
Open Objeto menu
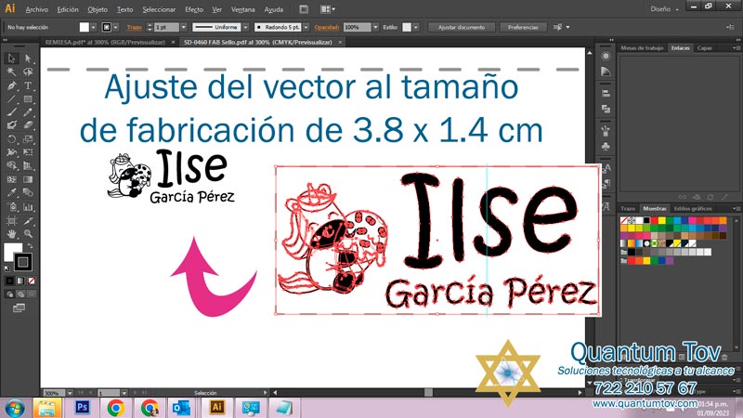pos(98,9)
